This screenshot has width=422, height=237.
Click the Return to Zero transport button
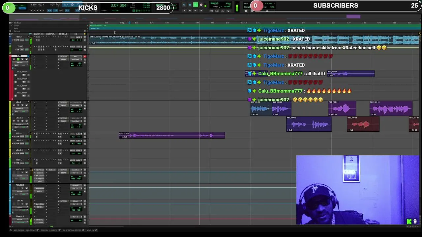pyautogui.click(x=184, y=11)
